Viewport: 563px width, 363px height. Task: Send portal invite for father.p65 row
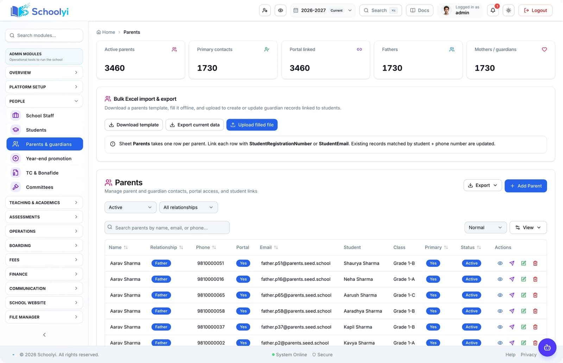(x=512, y=295)
